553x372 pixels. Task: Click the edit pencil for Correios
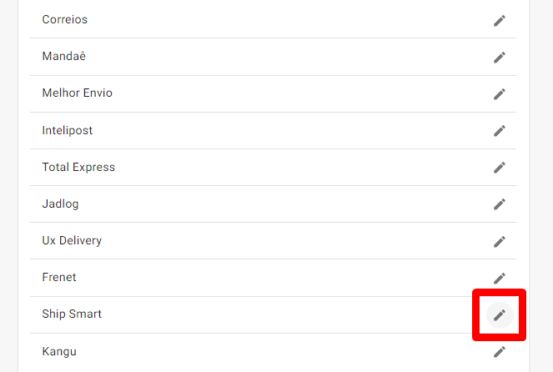coord(499,20)
